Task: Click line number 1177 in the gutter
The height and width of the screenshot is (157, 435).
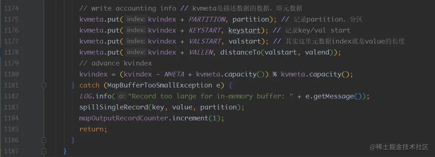Action: click(x=11, y=41)
